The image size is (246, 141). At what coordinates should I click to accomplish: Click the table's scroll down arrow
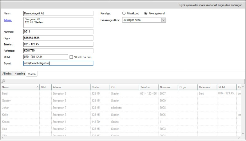pyautogui.click(x=243, y=134)
